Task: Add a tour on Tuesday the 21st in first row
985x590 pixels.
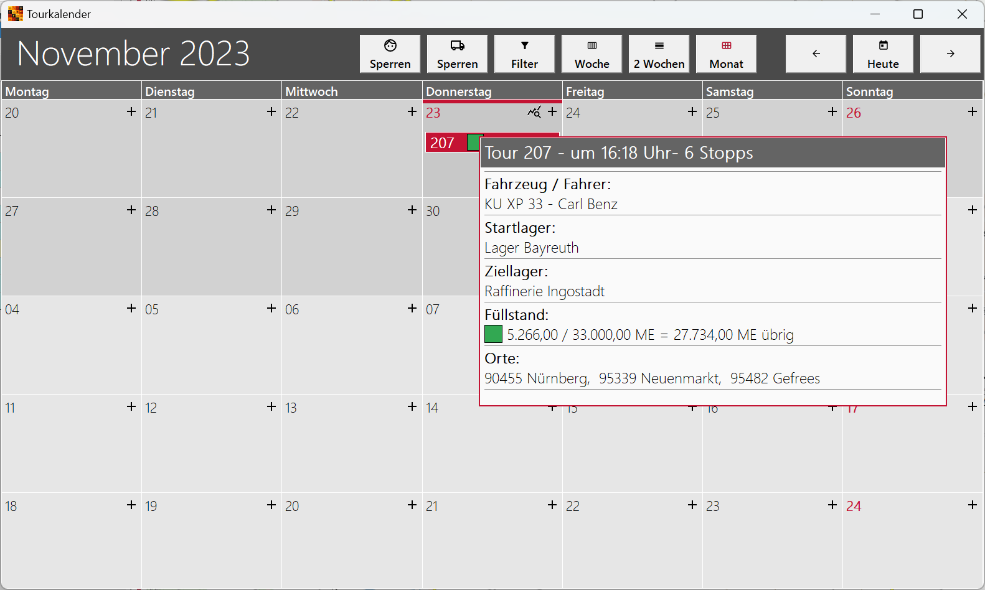Action: click(271, 111)
